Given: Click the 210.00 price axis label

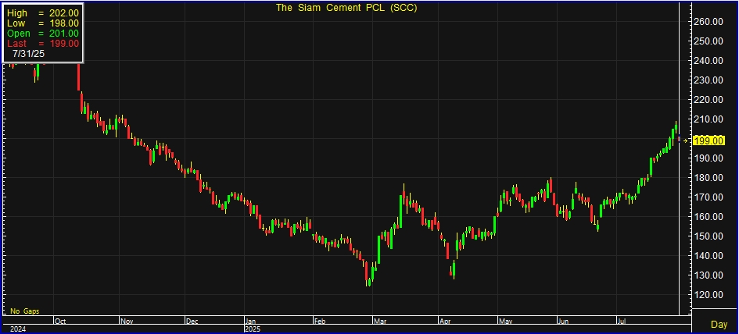Looking at the screenshot, I should point(709,119).
